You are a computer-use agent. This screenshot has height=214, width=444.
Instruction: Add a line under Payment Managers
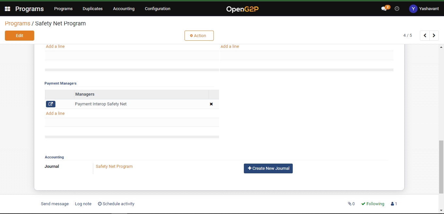pos(55,114)
